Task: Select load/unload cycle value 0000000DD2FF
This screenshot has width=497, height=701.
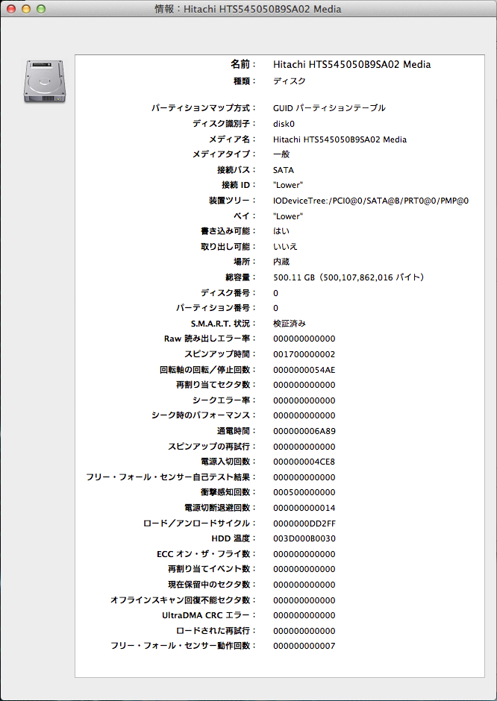Action: (304, 524)
